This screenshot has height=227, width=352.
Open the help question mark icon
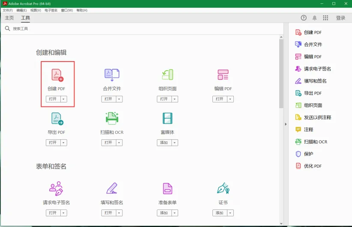[304, 18]
